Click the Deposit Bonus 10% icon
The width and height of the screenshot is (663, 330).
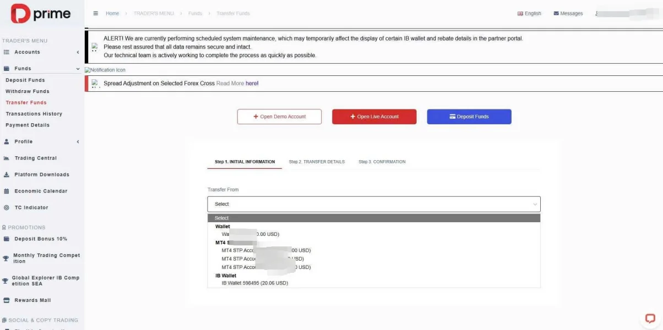pyautogui.click(x=7, y=239)
